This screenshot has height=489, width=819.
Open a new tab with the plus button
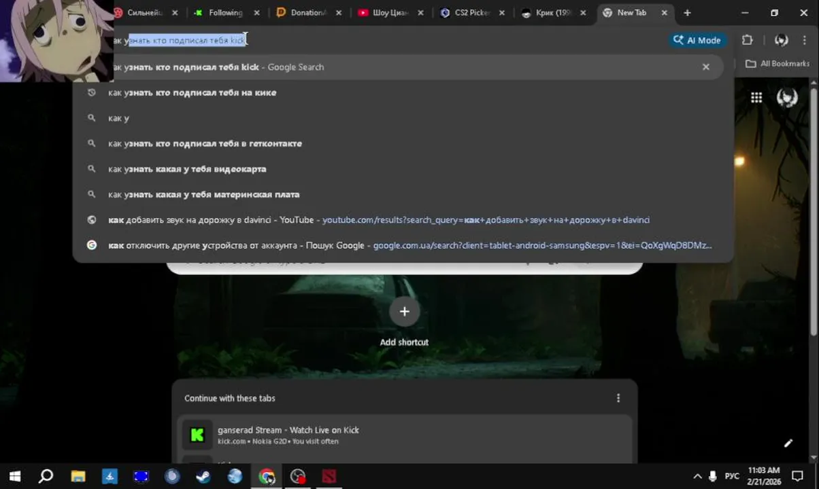click(687, 13)
